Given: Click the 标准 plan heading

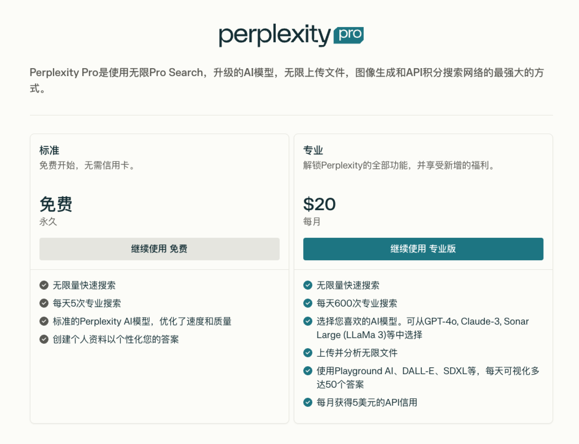Looking at the screenshot, I should point(49,150).
